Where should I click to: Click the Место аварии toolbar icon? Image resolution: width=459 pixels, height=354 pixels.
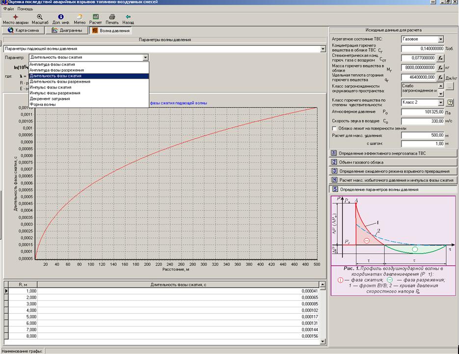pyautogui.click(x=15, y=17)
